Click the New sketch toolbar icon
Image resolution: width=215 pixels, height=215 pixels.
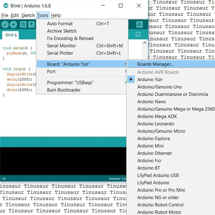pos(23,24)
